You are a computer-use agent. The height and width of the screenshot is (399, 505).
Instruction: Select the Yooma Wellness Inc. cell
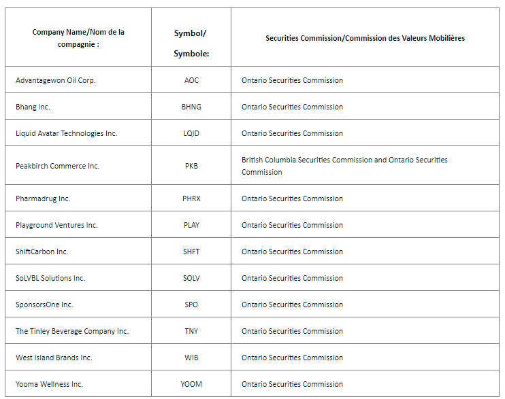49,384
